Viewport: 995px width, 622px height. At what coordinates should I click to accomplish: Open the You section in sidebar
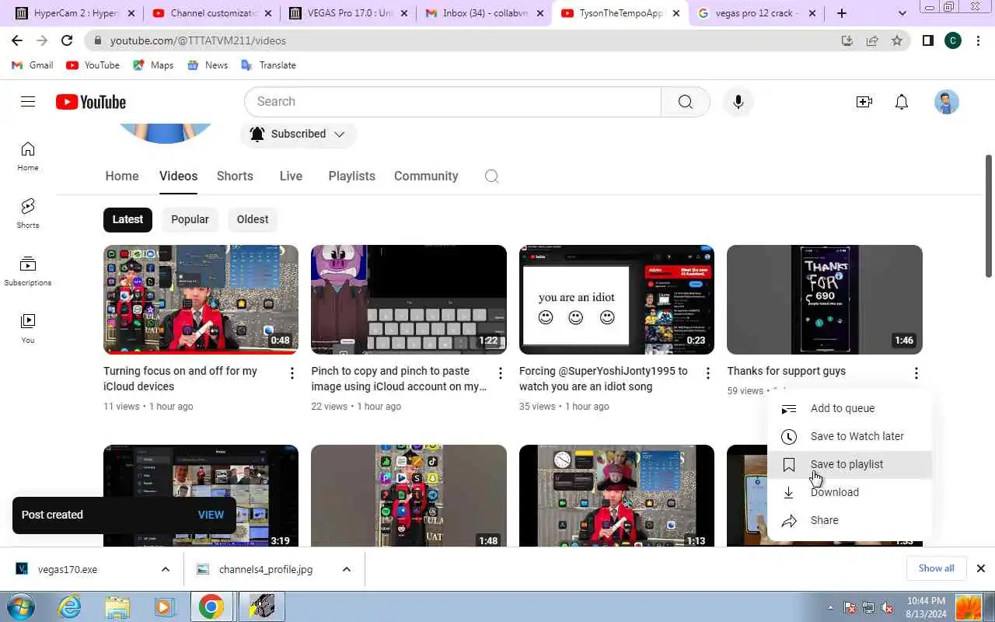click(28, 328)
